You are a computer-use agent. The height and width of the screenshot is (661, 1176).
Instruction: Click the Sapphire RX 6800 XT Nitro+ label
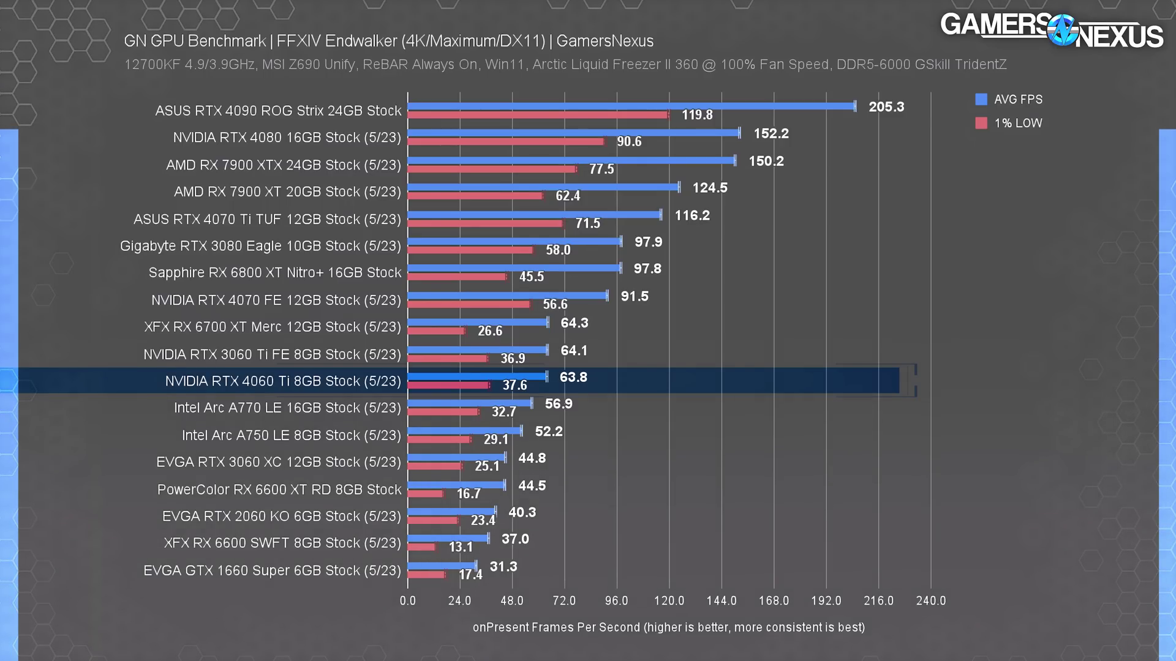click(275, 273)
